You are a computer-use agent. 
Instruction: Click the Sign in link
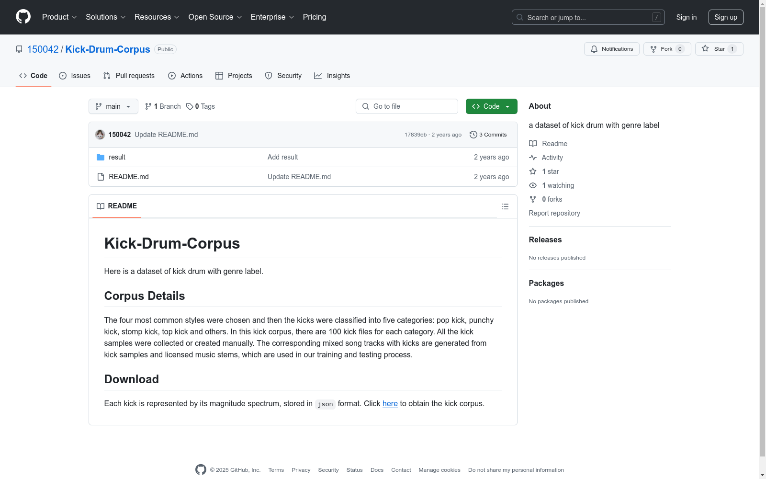click(687, 17)
